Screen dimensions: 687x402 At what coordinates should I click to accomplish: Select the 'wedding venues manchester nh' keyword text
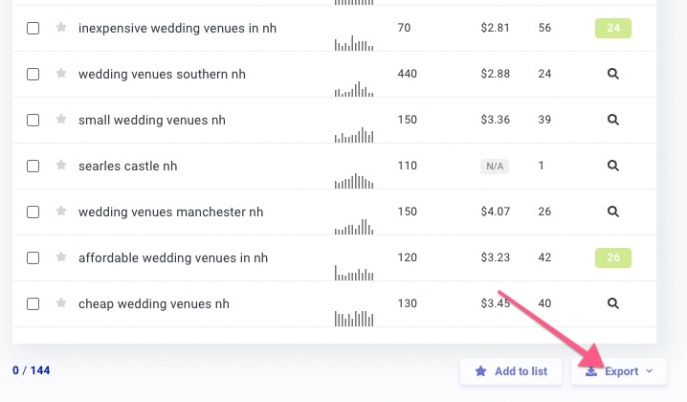[x=170, y=212]
